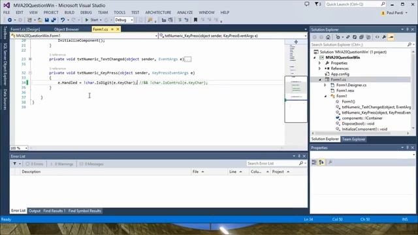Switch to the Form1.cs [Design] tab
This screenshot has height=235, width=418.
(25, 29)
